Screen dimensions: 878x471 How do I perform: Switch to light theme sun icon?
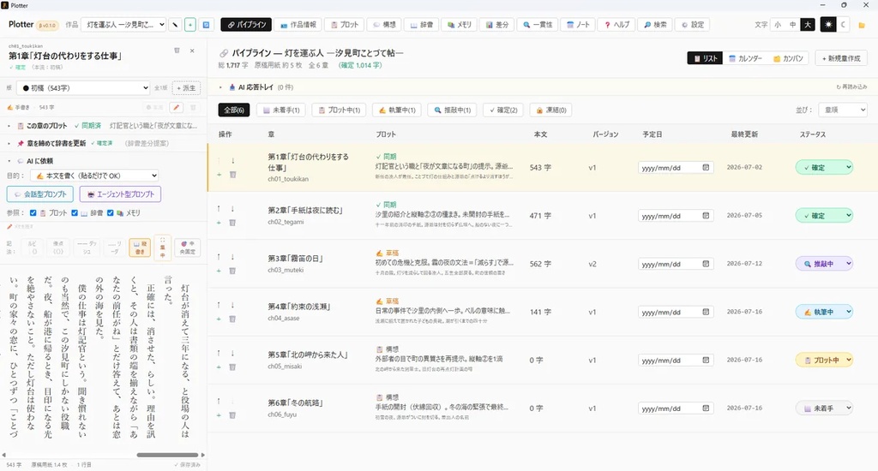(828, 25)
